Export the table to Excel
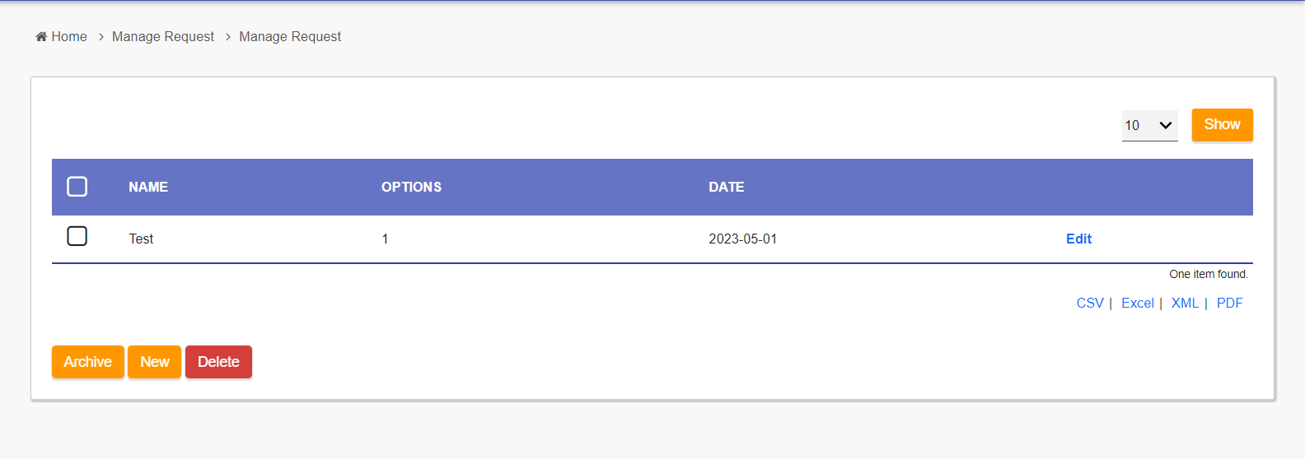This screenshot has width=1305, height=459. pyautogui.click(x=1137, y=304)
